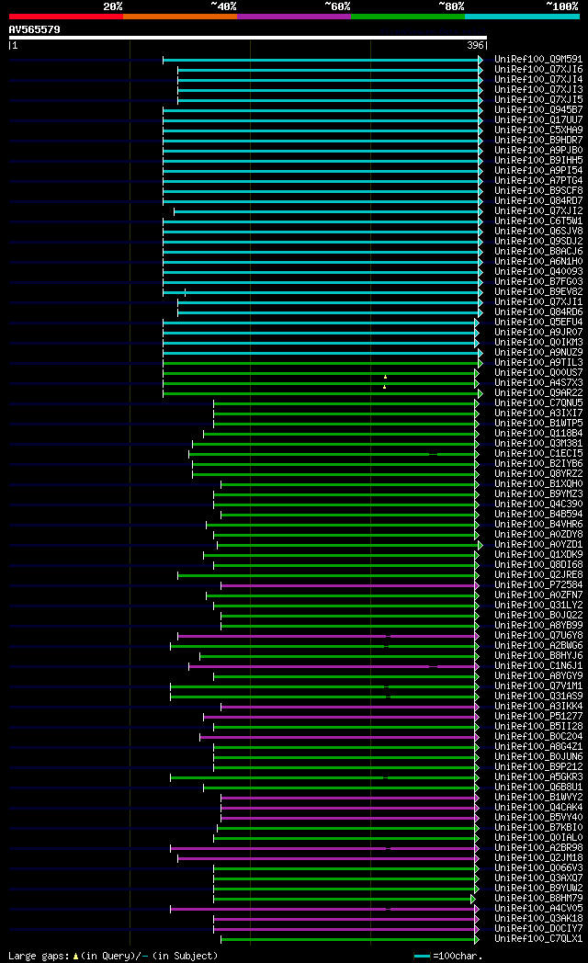The width and height of the screenshot is (588, 963).
Task: Select the UniRef100_Q84RD7 label
Action: (x=538, y=201)
